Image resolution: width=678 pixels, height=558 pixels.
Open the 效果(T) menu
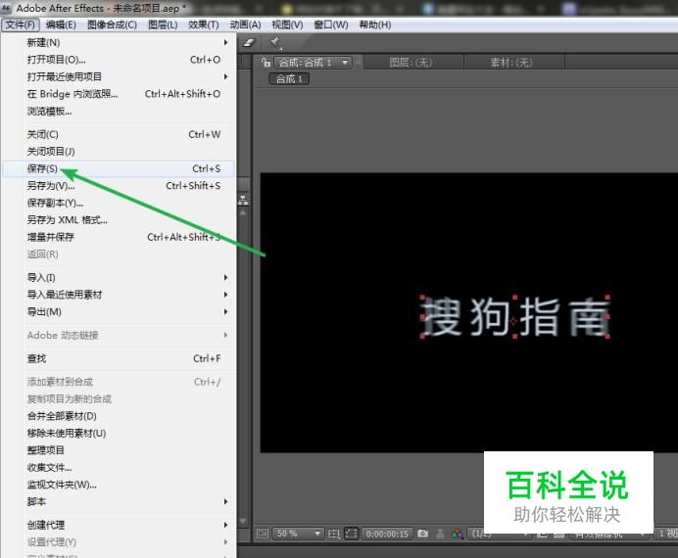204,25
